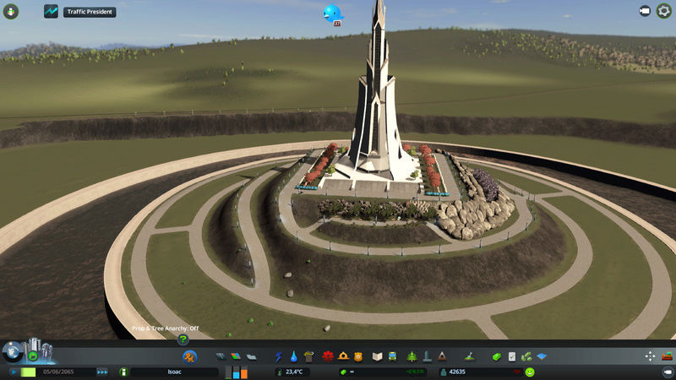Select the Bulldozer tool
The width and height of the screenshot is (676, 380).
(x=667, y=356)
